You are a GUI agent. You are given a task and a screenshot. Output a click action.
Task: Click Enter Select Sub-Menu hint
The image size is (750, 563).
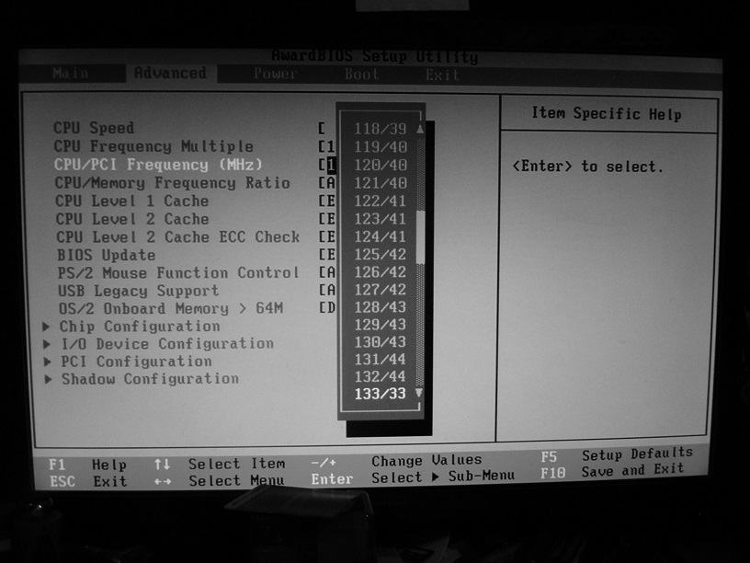click(x=413, y=477)
